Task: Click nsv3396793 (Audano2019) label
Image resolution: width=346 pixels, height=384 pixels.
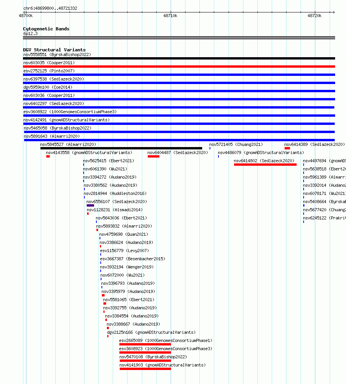Action: 128,283
